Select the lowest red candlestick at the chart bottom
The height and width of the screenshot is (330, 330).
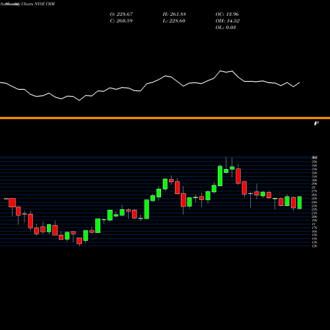point(79,241)
